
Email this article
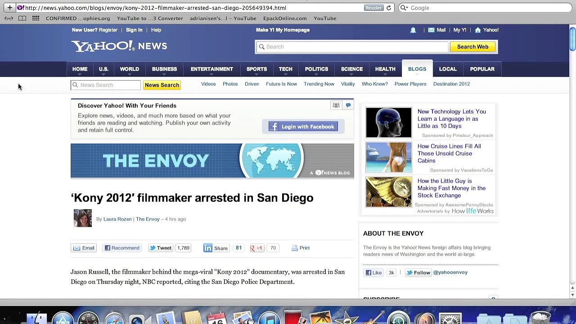[84, 248]
